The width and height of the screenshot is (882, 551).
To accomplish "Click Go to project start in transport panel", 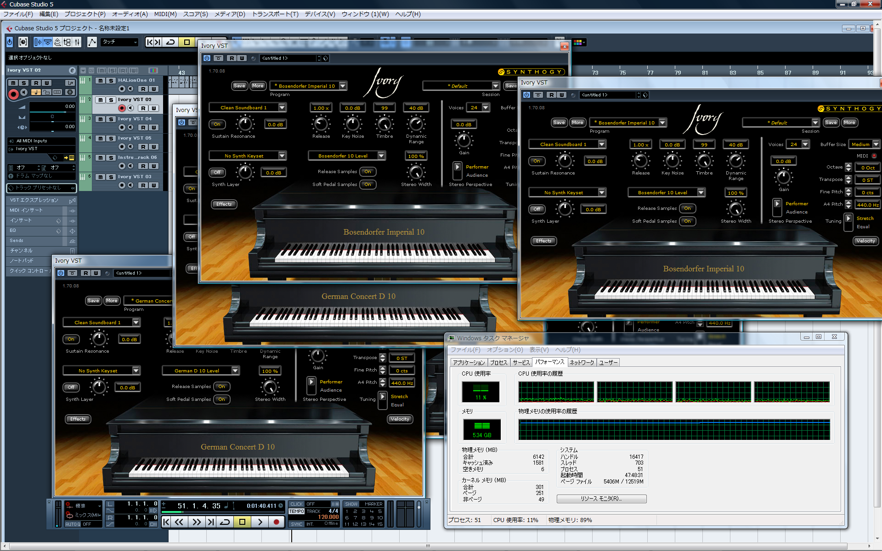I will [x=166, y=522].
